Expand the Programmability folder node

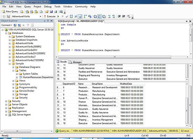pos(14,87)
